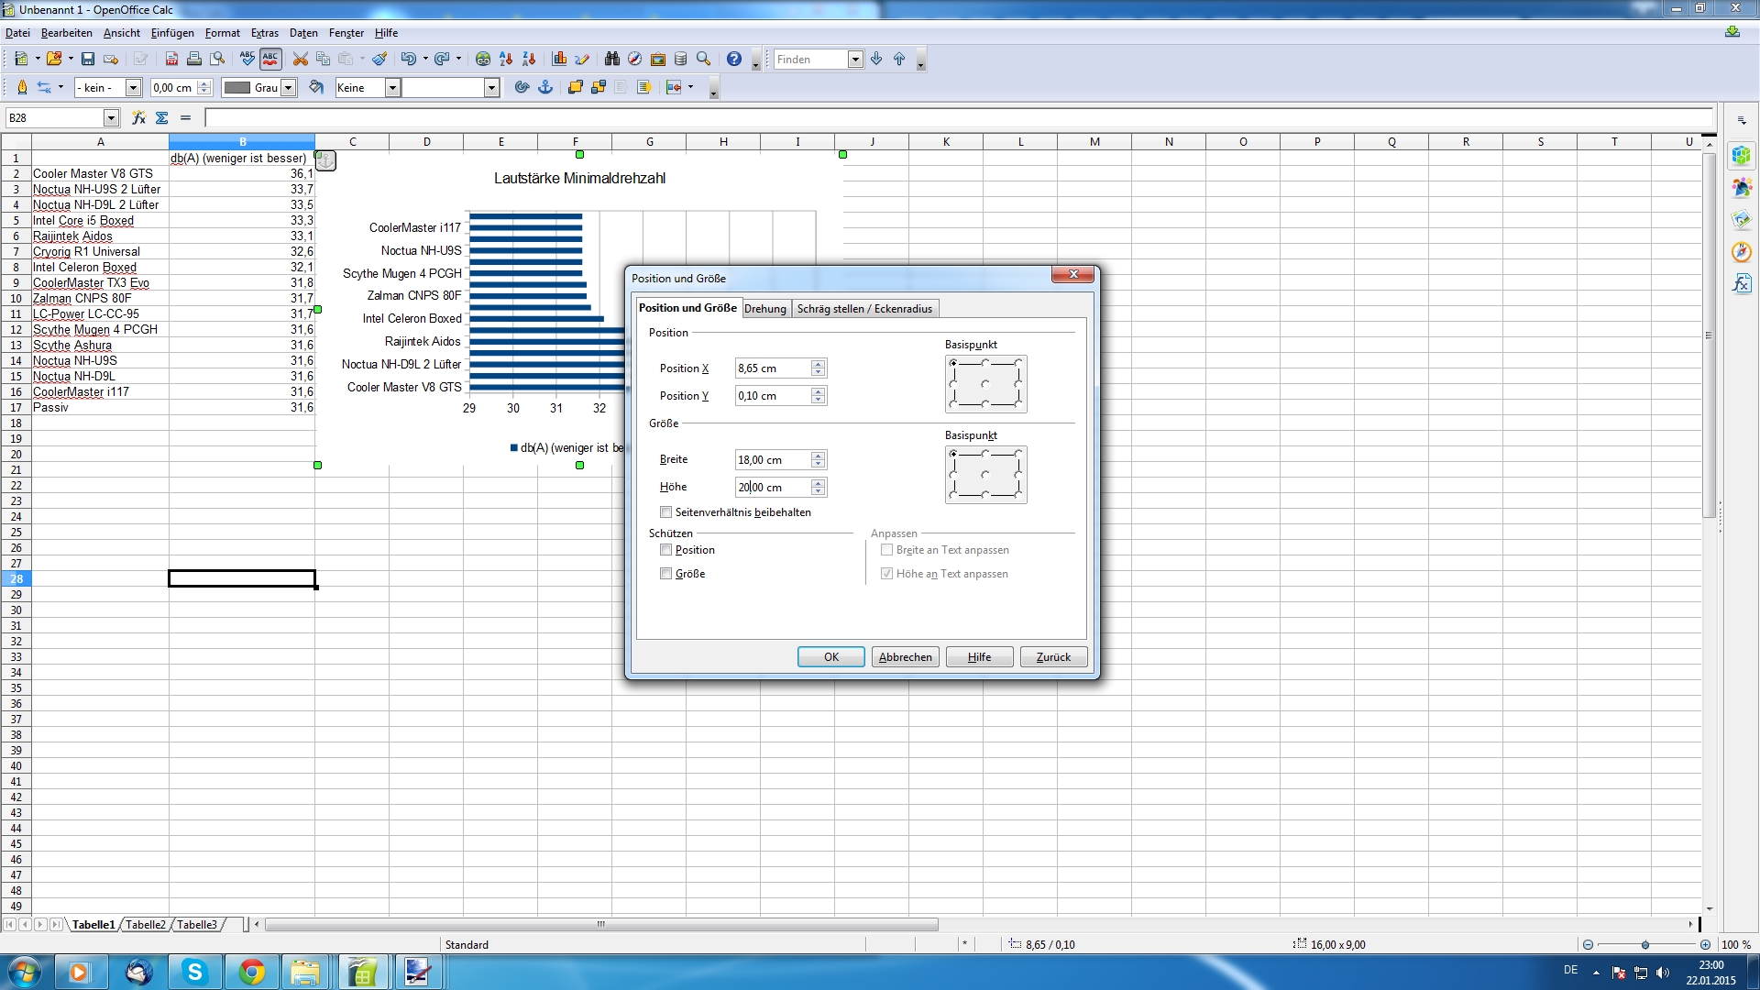The width and height of the screenshot is (1760, 990).
Task: Click the Cut scissors icon
Action: 300,60
